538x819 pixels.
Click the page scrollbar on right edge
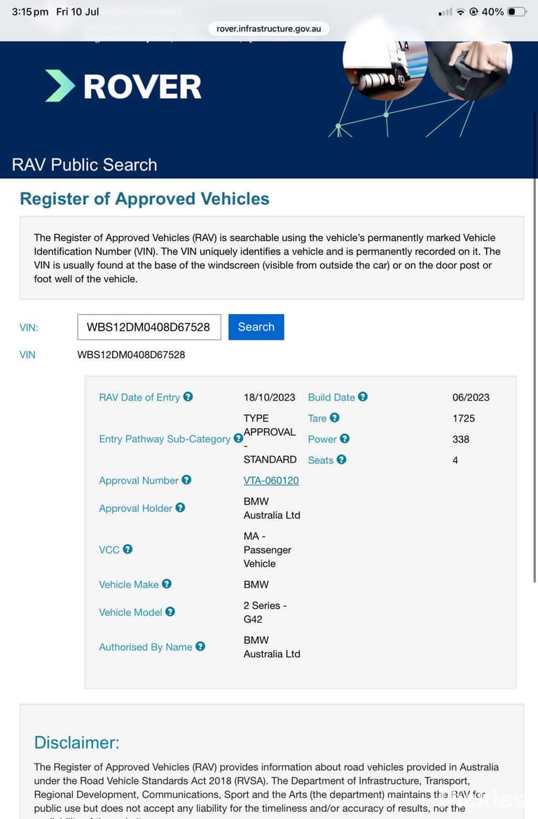point(535,346)
